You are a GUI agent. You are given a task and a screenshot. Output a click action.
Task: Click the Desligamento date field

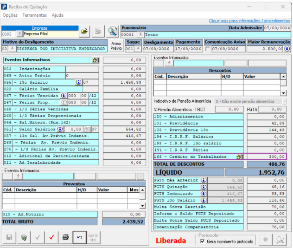[158, 49]
